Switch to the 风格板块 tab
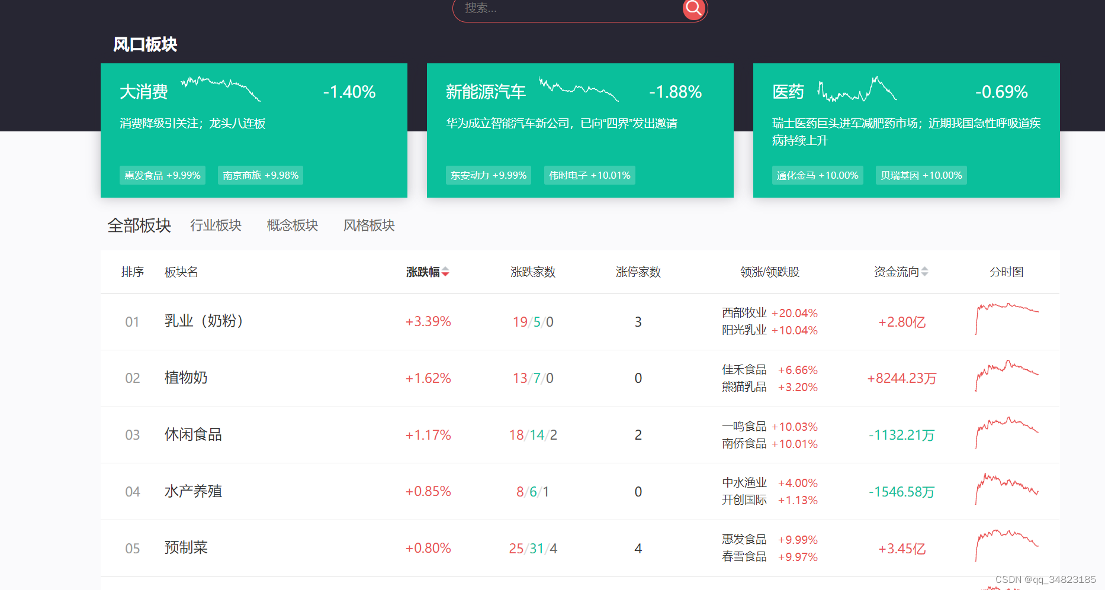Screen dimensions: 1105x590 (x=369, y=225)
